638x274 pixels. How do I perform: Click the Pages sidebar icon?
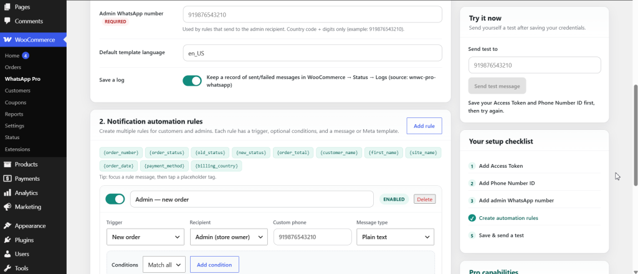(7, 7)
